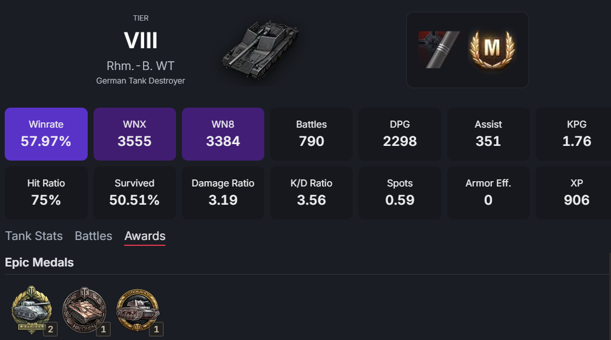Viewport: 611px width, 340px height.
Task: Click the Radley-Walters medal icon
Action: click(x=32, y=309)
